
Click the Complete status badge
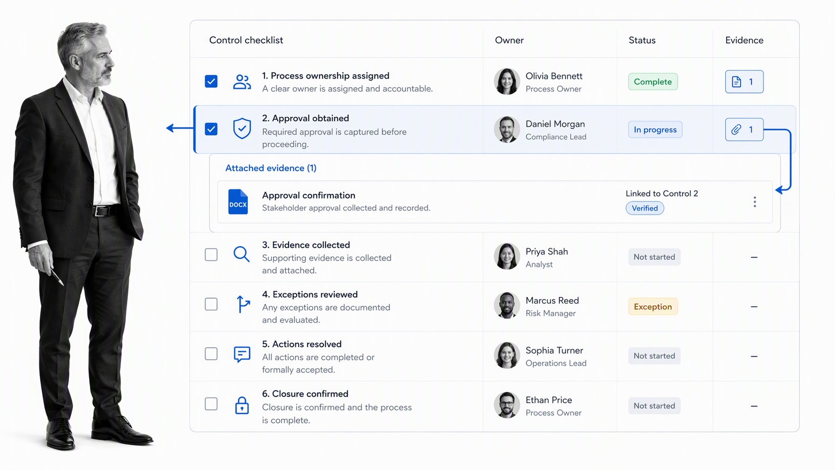click(653, 82)
